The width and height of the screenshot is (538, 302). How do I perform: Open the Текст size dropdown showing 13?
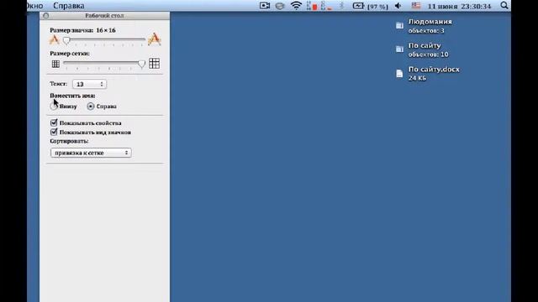click(89, 84)
